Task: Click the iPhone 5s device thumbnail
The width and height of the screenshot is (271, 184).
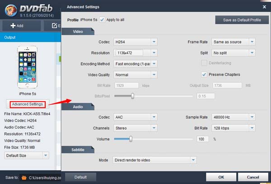Action: (x=27, y=67)
